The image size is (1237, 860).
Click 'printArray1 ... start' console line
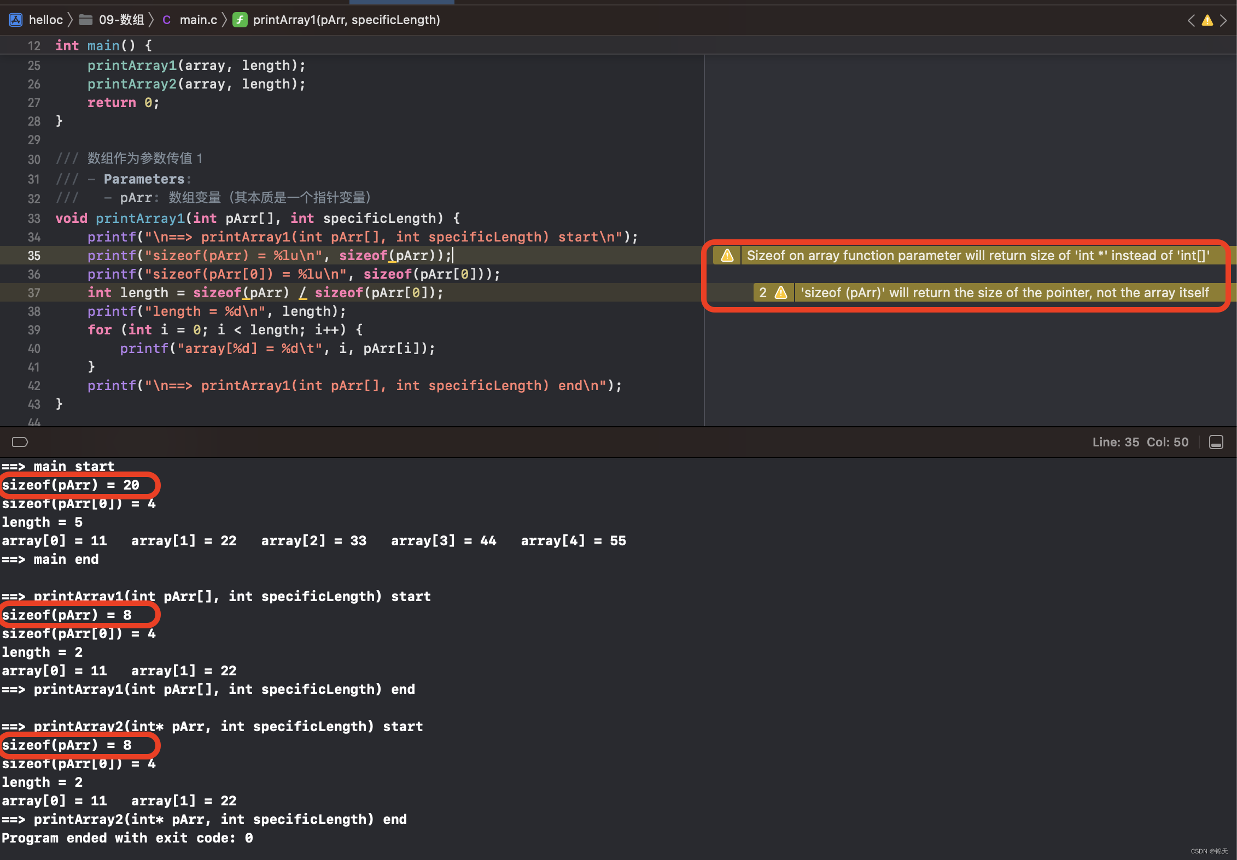click(x=217, y=597)
